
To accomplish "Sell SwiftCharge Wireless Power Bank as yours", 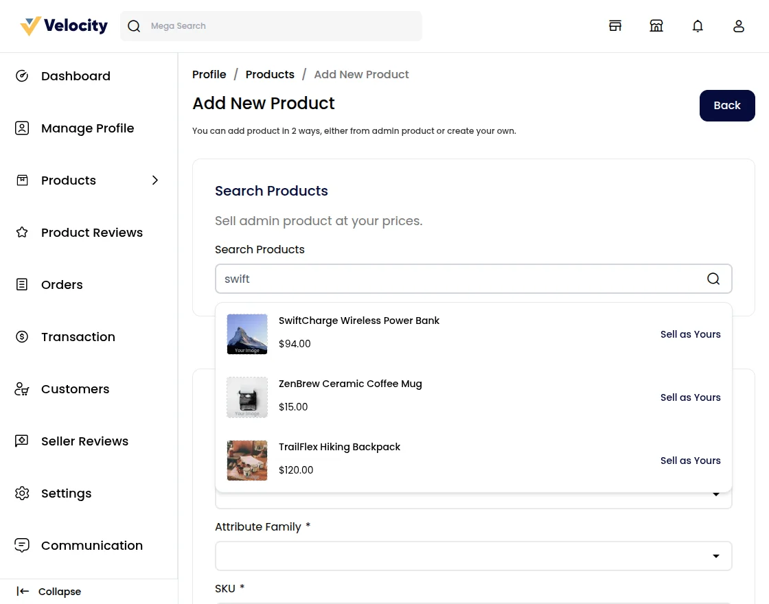I will point(690,334).
